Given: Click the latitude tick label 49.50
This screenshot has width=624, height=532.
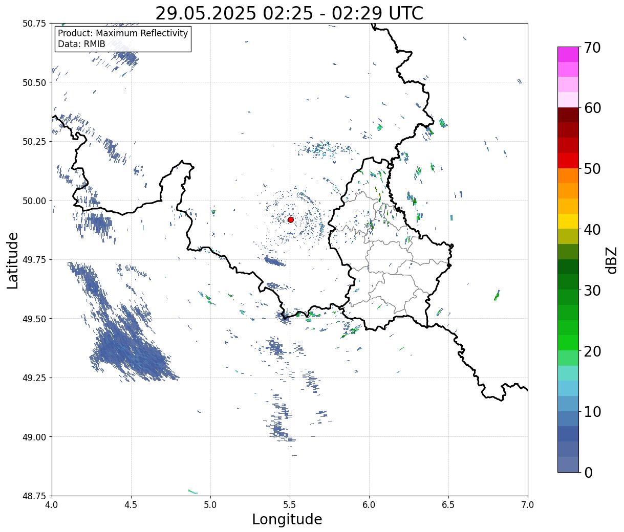Looking at the screenshot, I should pyautogui.click(x=34, y=319).
